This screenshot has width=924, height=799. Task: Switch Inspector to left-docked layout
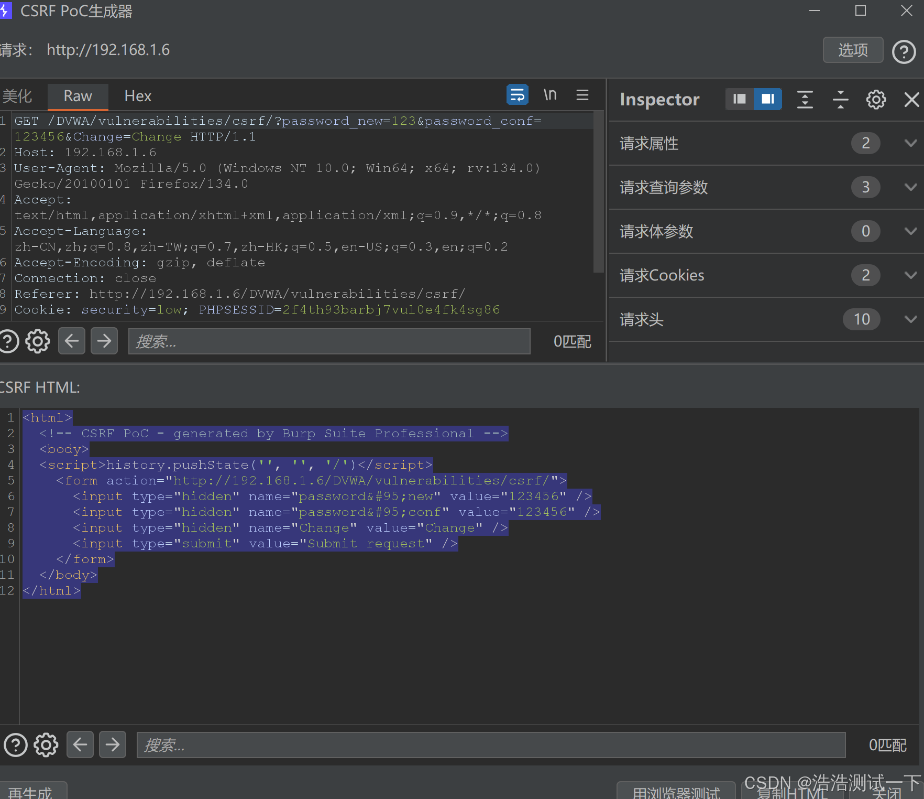point(739,99)
